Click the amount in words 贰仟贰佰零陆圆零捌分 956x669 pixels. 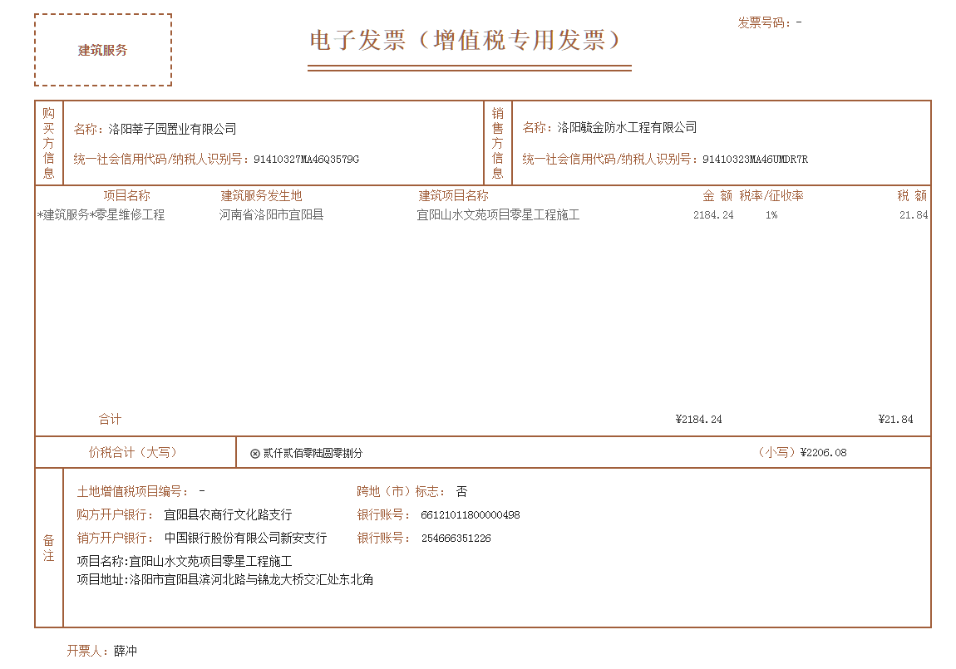click(x=313, y=454)
